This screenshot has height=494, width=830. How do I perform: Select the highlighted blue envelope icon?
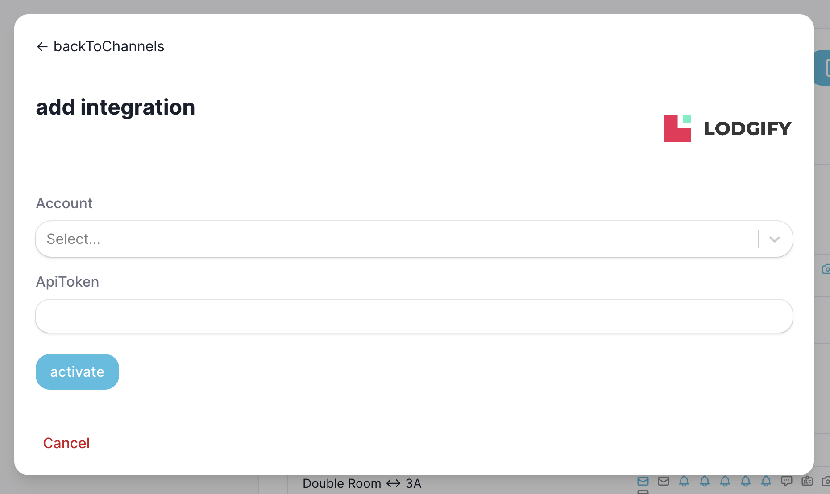[x=643, y=482]
